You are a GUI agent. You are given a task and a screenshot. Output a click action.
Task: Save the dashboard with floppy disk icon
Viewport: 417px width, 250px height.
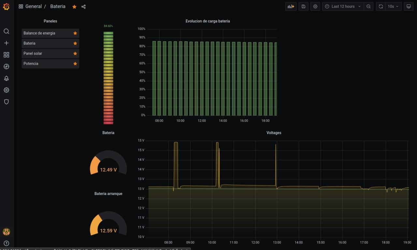coord(303,7)
